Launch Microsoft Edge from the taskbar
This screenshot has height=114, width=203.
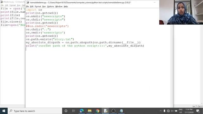[x=82, y=111]
